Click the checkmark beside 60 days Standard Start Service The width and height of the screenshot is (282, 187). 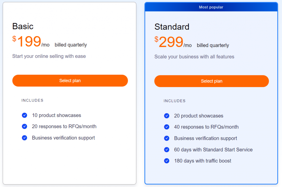(x=167, y=149)
